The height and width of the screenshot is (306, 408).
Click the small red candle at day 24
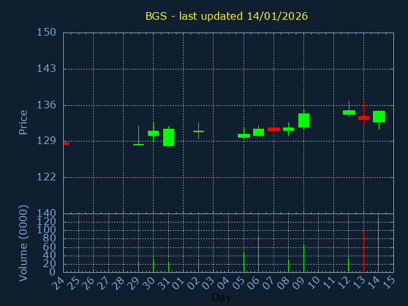65,143
